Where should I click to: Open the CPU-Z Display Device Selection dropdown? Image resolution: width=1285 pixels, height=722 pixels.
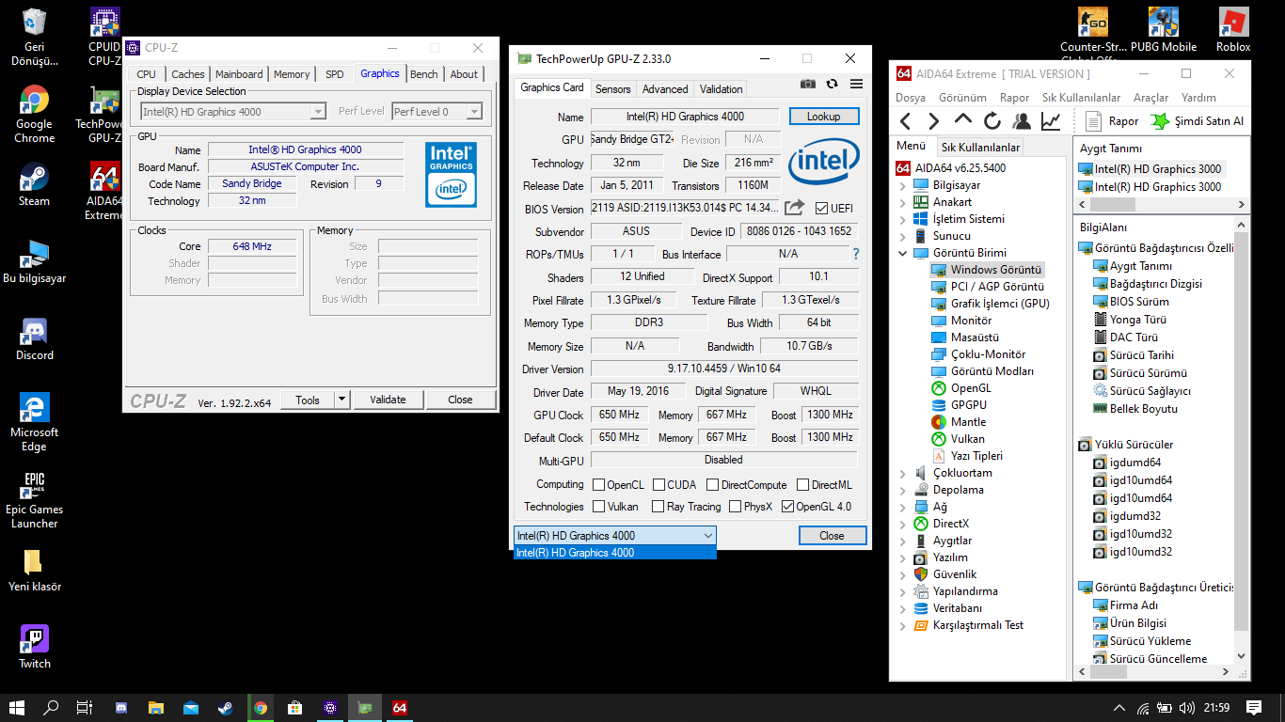(318, 112)
